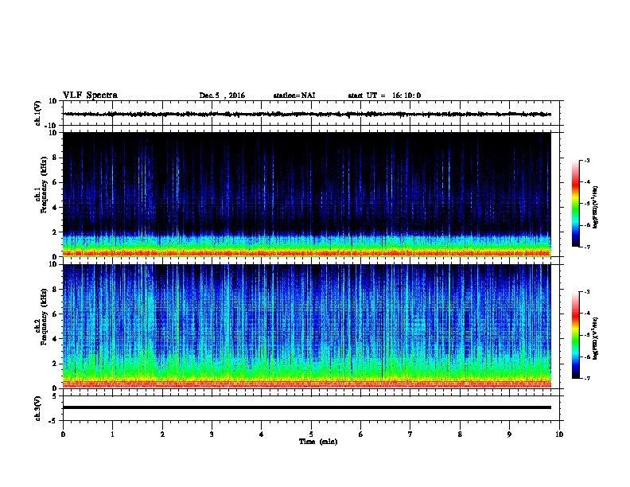Viewport: 630px width, 487px height.
Task: Click time axis tick label "10" at right end
Action: point(559,434)
